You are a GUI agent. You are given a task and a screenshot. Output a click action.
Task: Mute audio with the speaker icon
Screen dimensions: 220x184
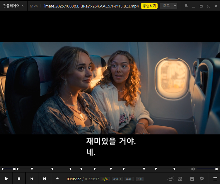(193, 169)
